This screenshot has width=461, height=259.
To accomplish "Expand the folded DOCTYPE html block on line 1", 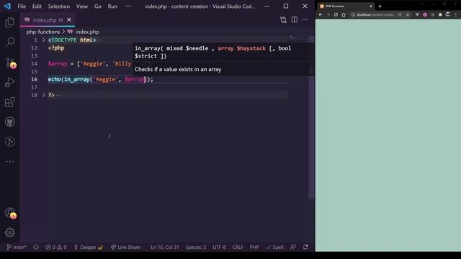I will [43, 40].
